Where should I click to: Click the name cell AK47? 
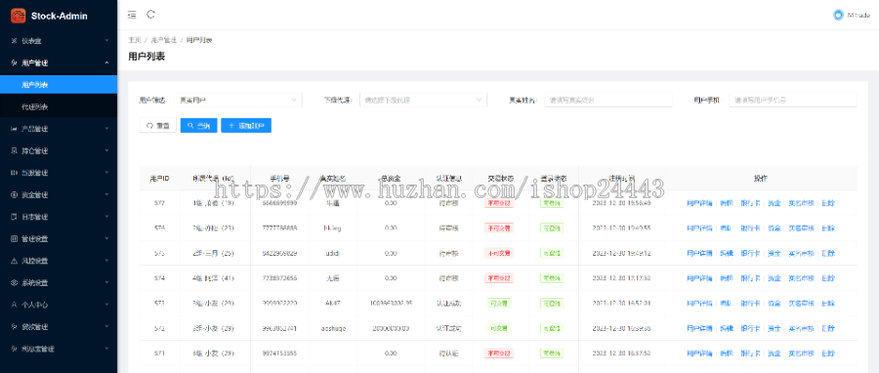pyautogui.click(x=332, y=303)
